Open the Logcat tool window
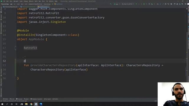Image resolution: width=189 pixels, height=106 pixels. coord(48,99)
